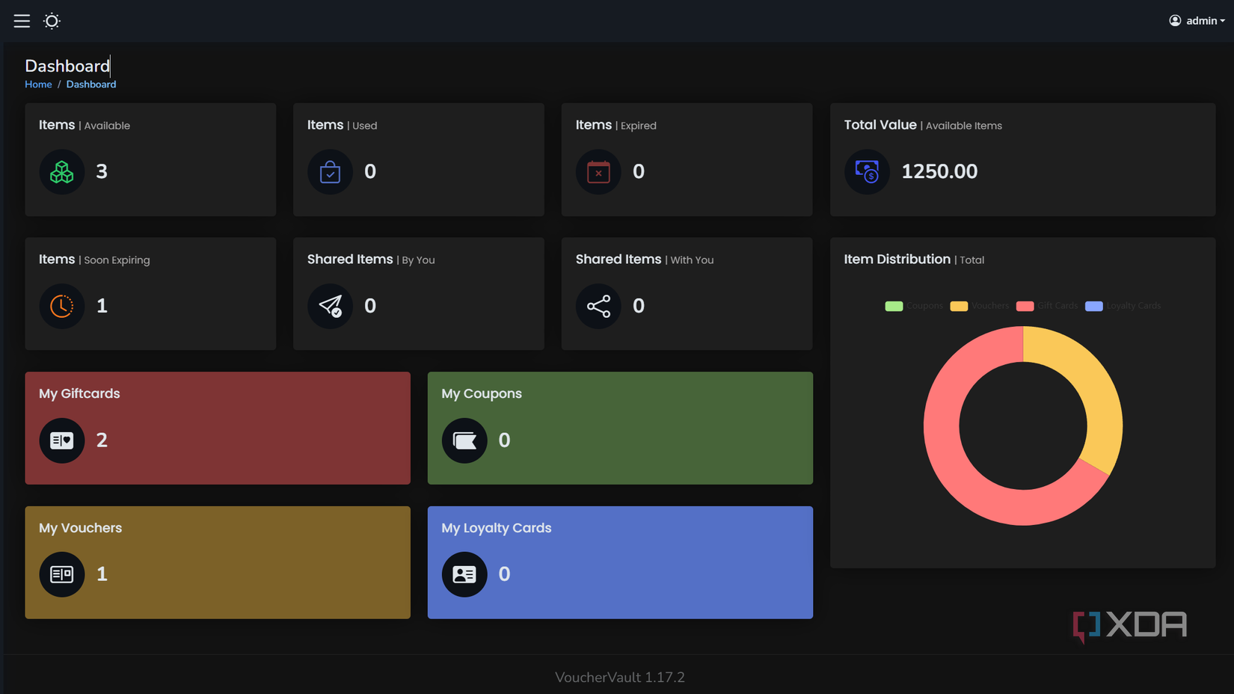Click the green boxes Available items icon
The image size is (1234, 694).
(x=62, y=172)
